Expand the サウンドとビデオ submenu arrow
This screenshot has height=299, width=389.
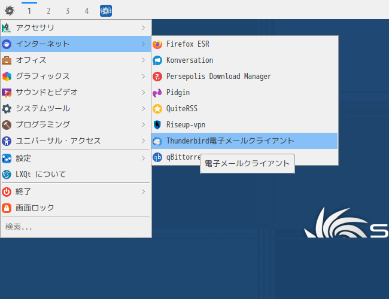(x=144, y=93)
